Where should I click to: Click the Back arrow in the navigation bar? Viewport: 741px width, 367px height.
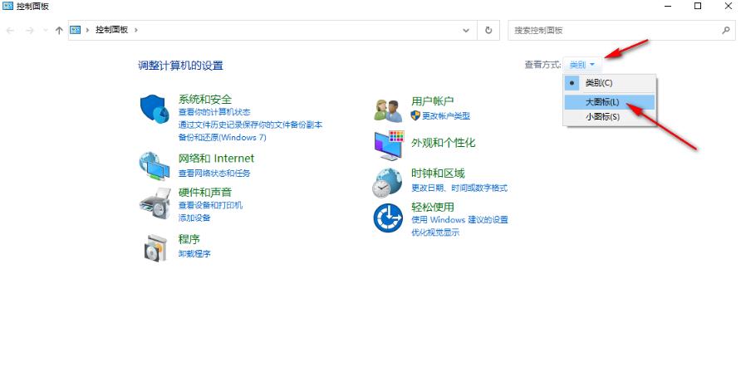pyautogui.click(x=11, y=30)
